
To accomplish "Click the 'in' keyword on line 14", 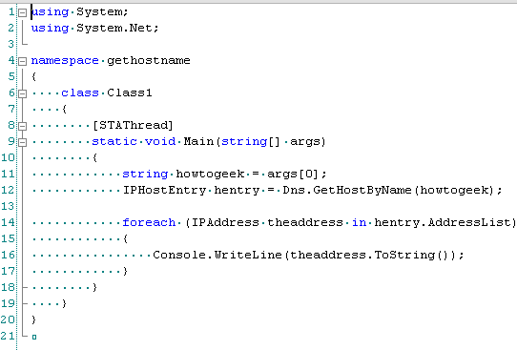I will coord(359,222).
